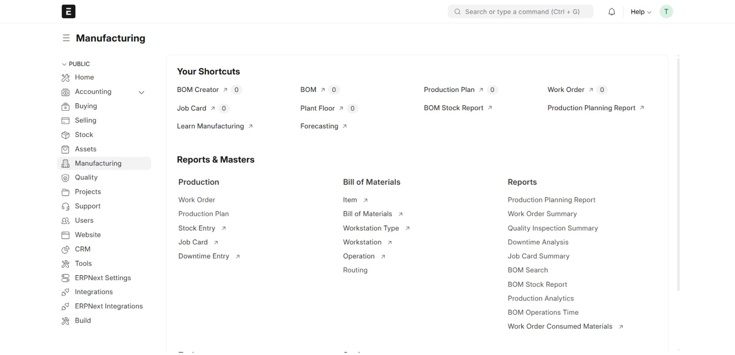
Task: Click the Job Card shortcut count badge
Action: pos(224,109)
